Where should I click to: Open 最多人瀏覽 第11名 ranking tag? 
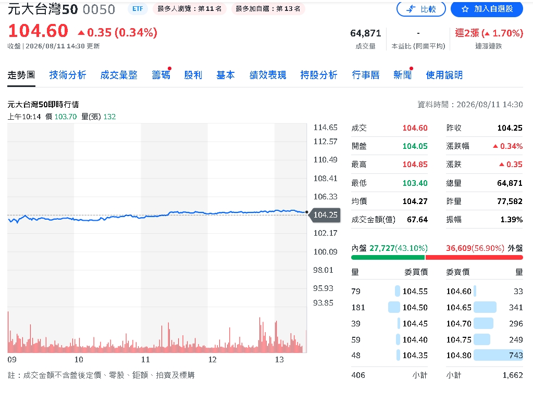(x=189, y=9)
